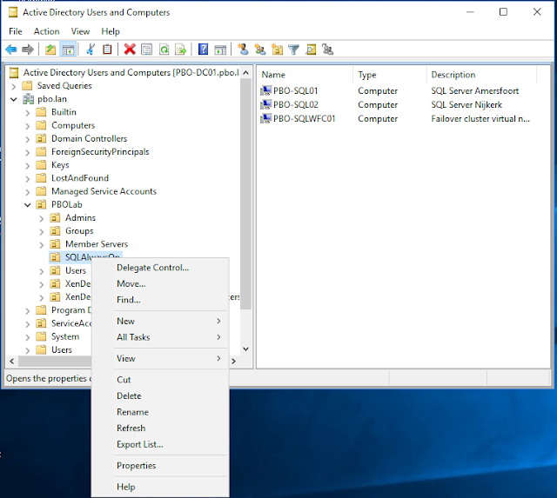Screen dimensions: 557x498
Task: Click the Domain Controllers OU folder icon
Action: (41, 138)
